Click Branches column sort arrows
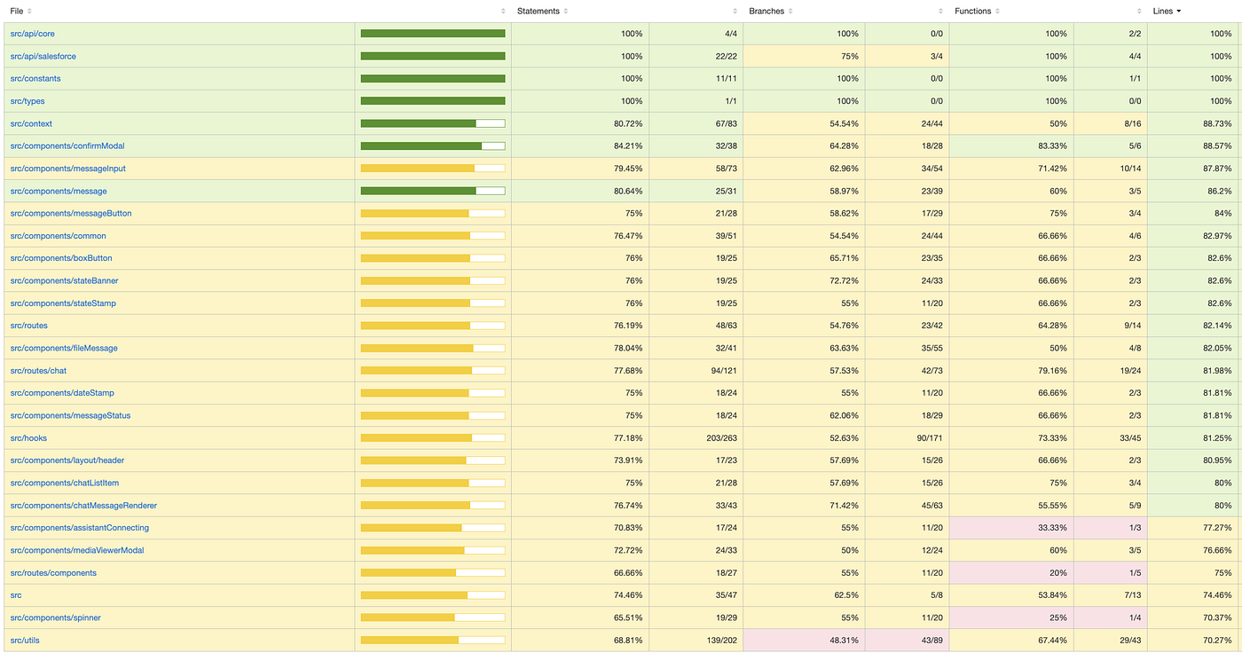Viewport: 1242px width, 653px height. 790,12
